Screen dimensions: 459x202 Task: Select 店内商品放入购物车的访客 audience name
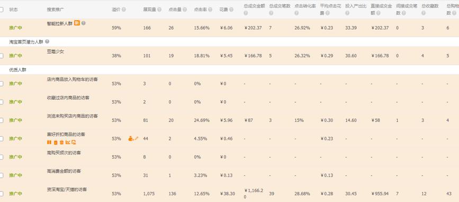(x=73, y=79)
